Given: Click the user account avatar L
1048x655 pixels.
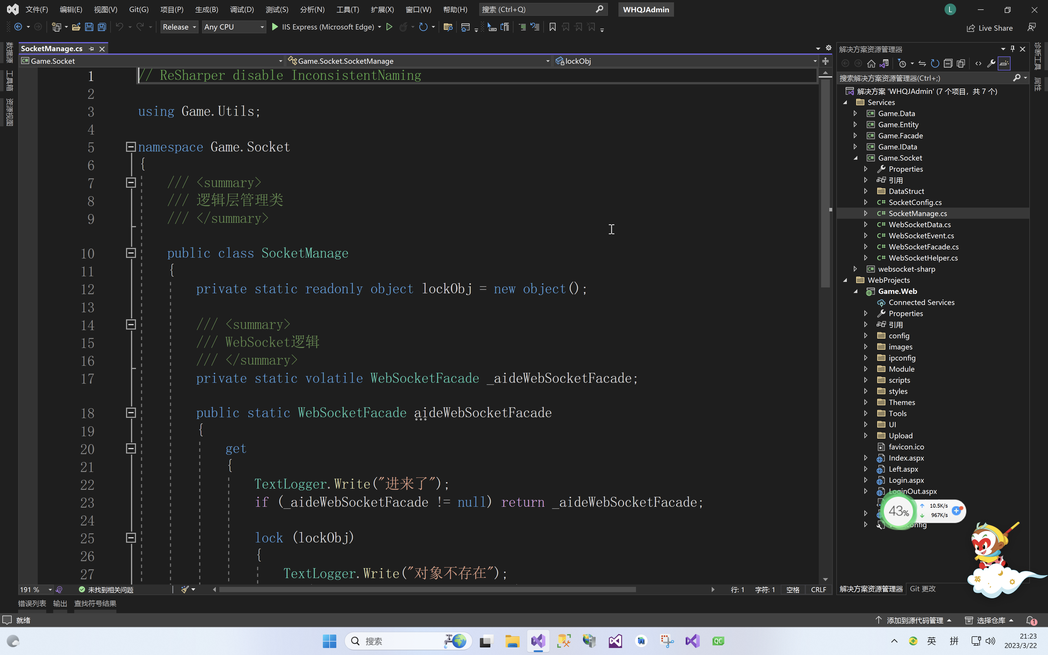Looking at the screenshot, I should coord(950,10).
